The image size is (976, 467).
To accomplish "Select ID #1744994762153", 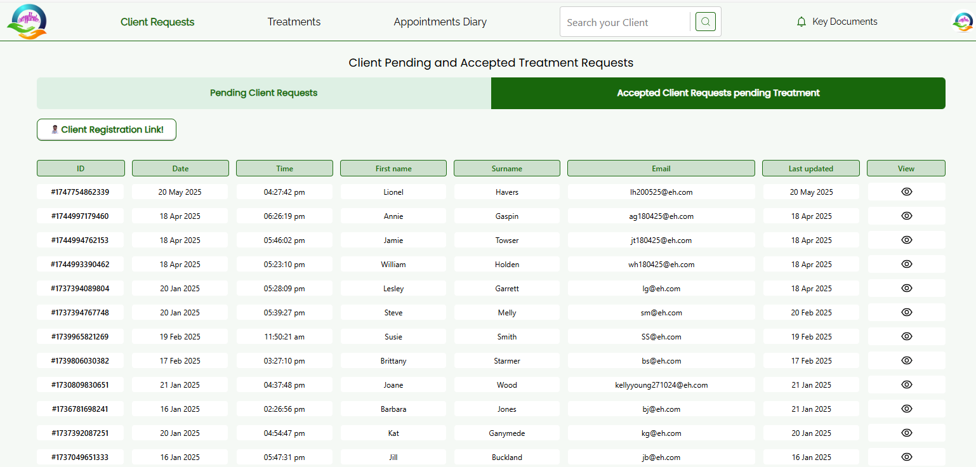I will click(80, 240).
